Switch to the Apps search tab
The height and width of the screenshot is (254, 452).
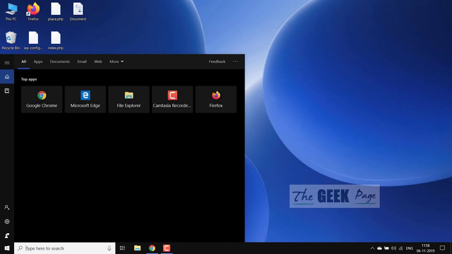(x=38, y=61)
